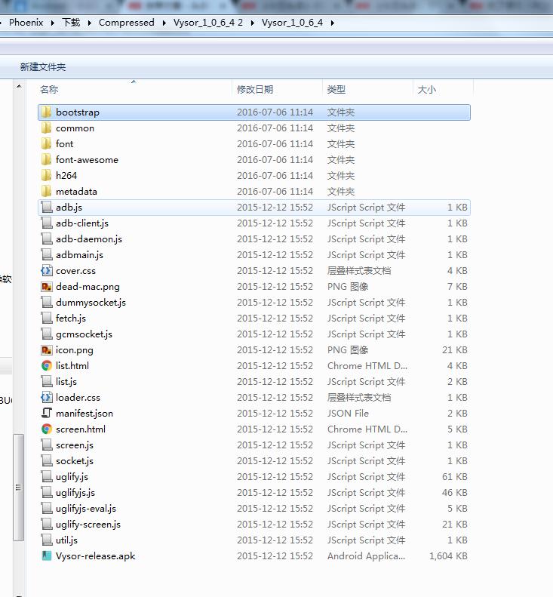Select loader.css stylesheet icon
The height and width of the screenshot is (597, 553).
click(47, 398)
